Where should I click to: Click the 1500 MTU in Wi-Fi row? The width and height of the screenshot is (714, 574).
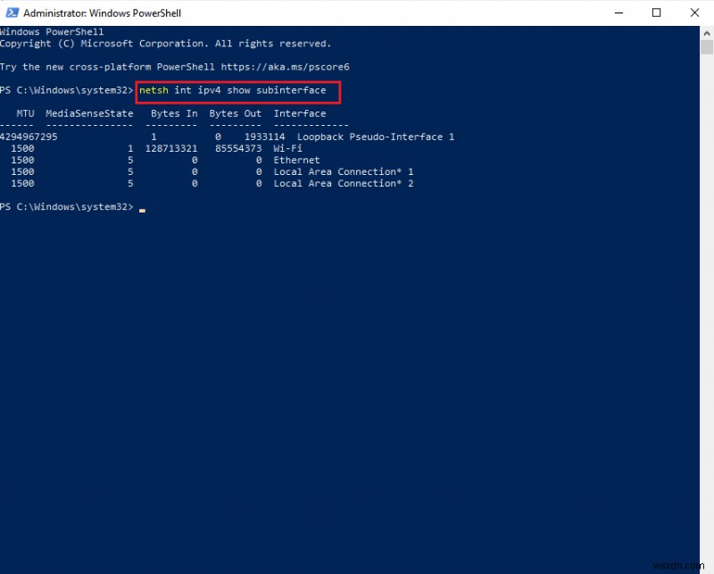tap(23, 148)
